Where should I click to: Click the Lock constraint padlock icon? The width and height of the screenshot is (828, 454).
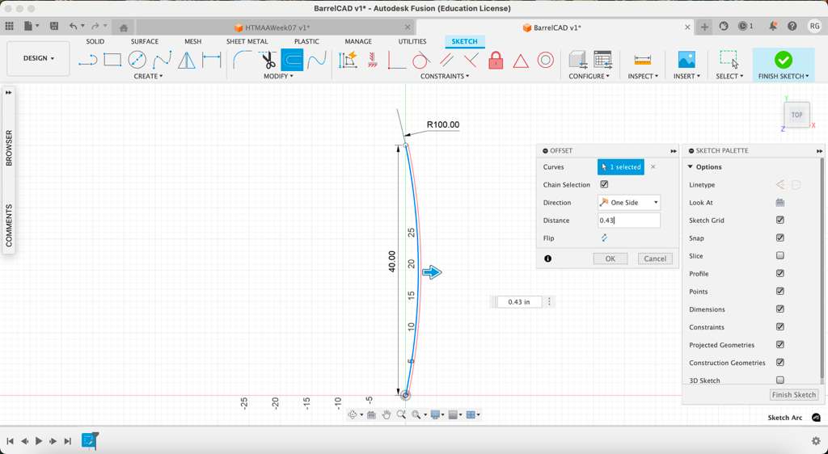tap(496, 61)
